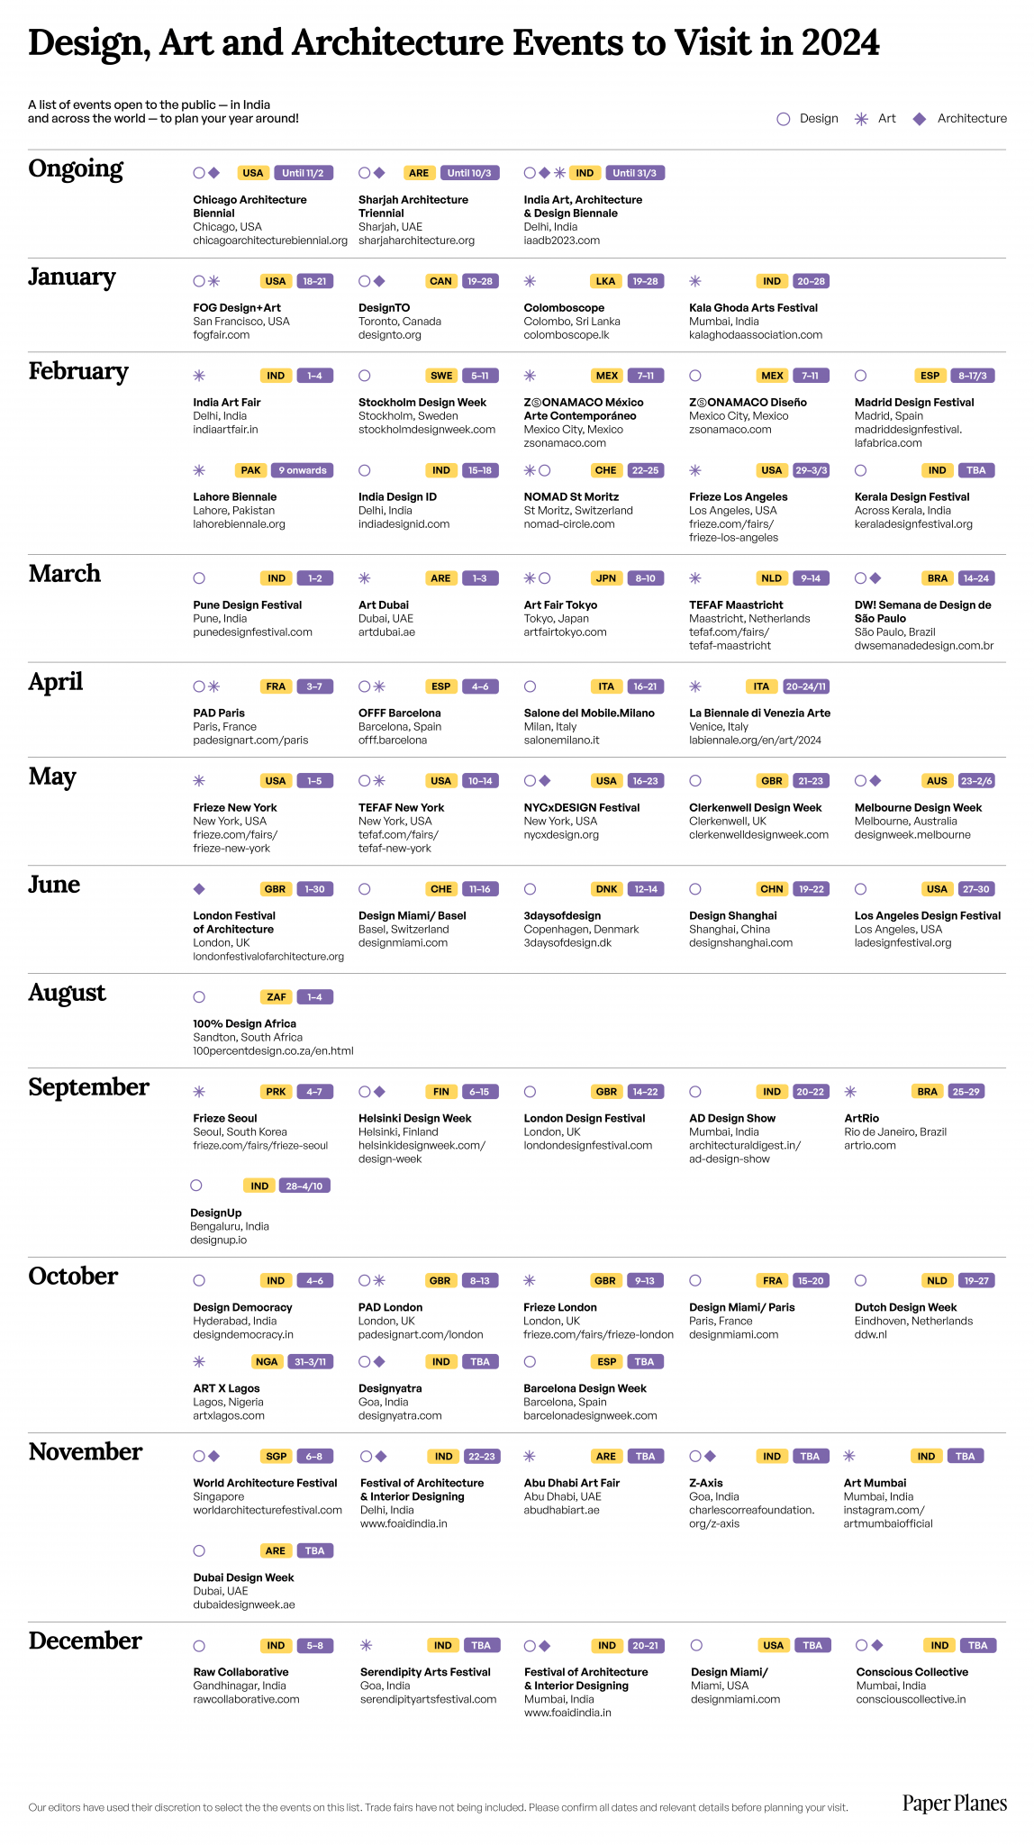Click the 20–24/11 date badge for Venice Biennale
1034x1845 pixels.
tap(805, 686)
